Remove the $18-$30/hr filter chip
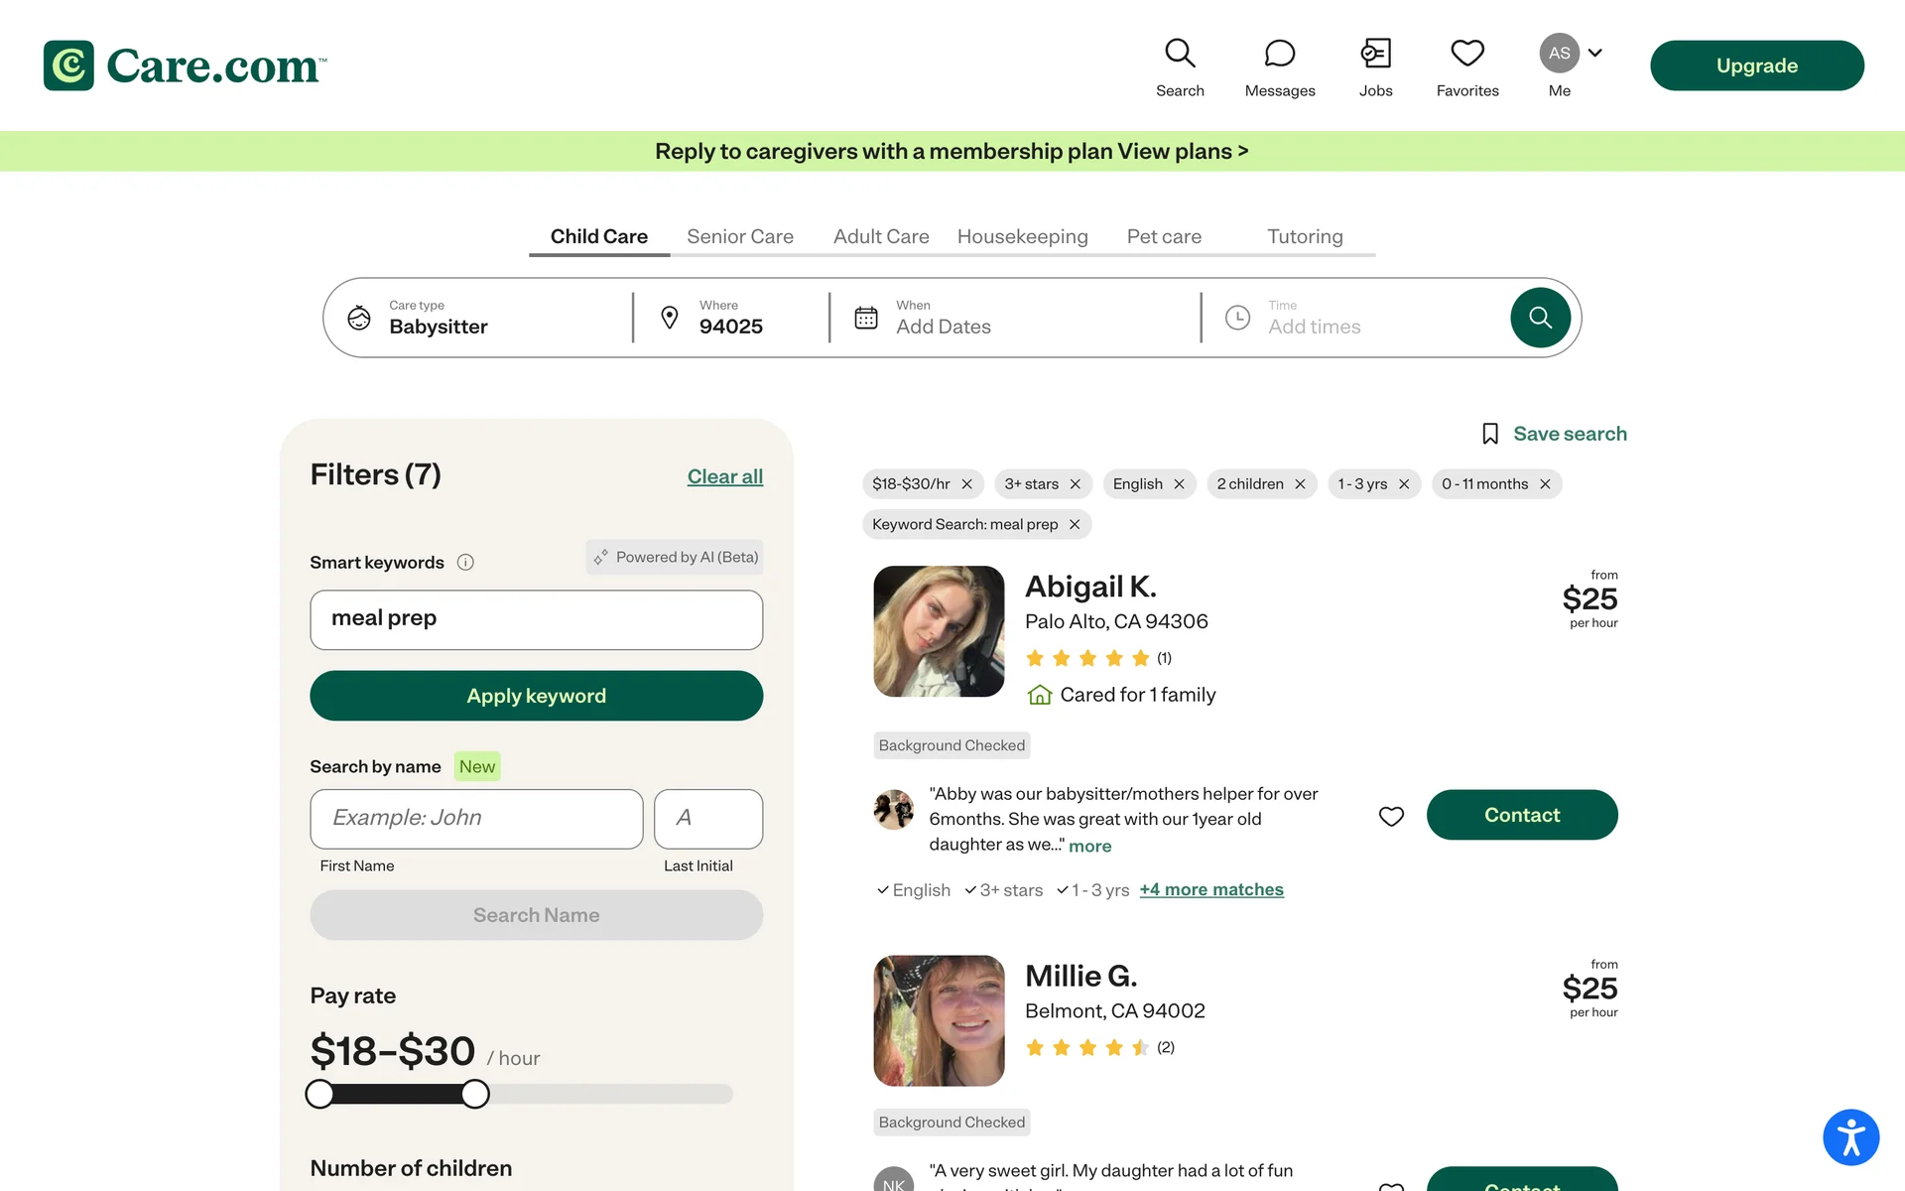The width and height of the screenshot is (1905, 1191). (x=966, y=484)
